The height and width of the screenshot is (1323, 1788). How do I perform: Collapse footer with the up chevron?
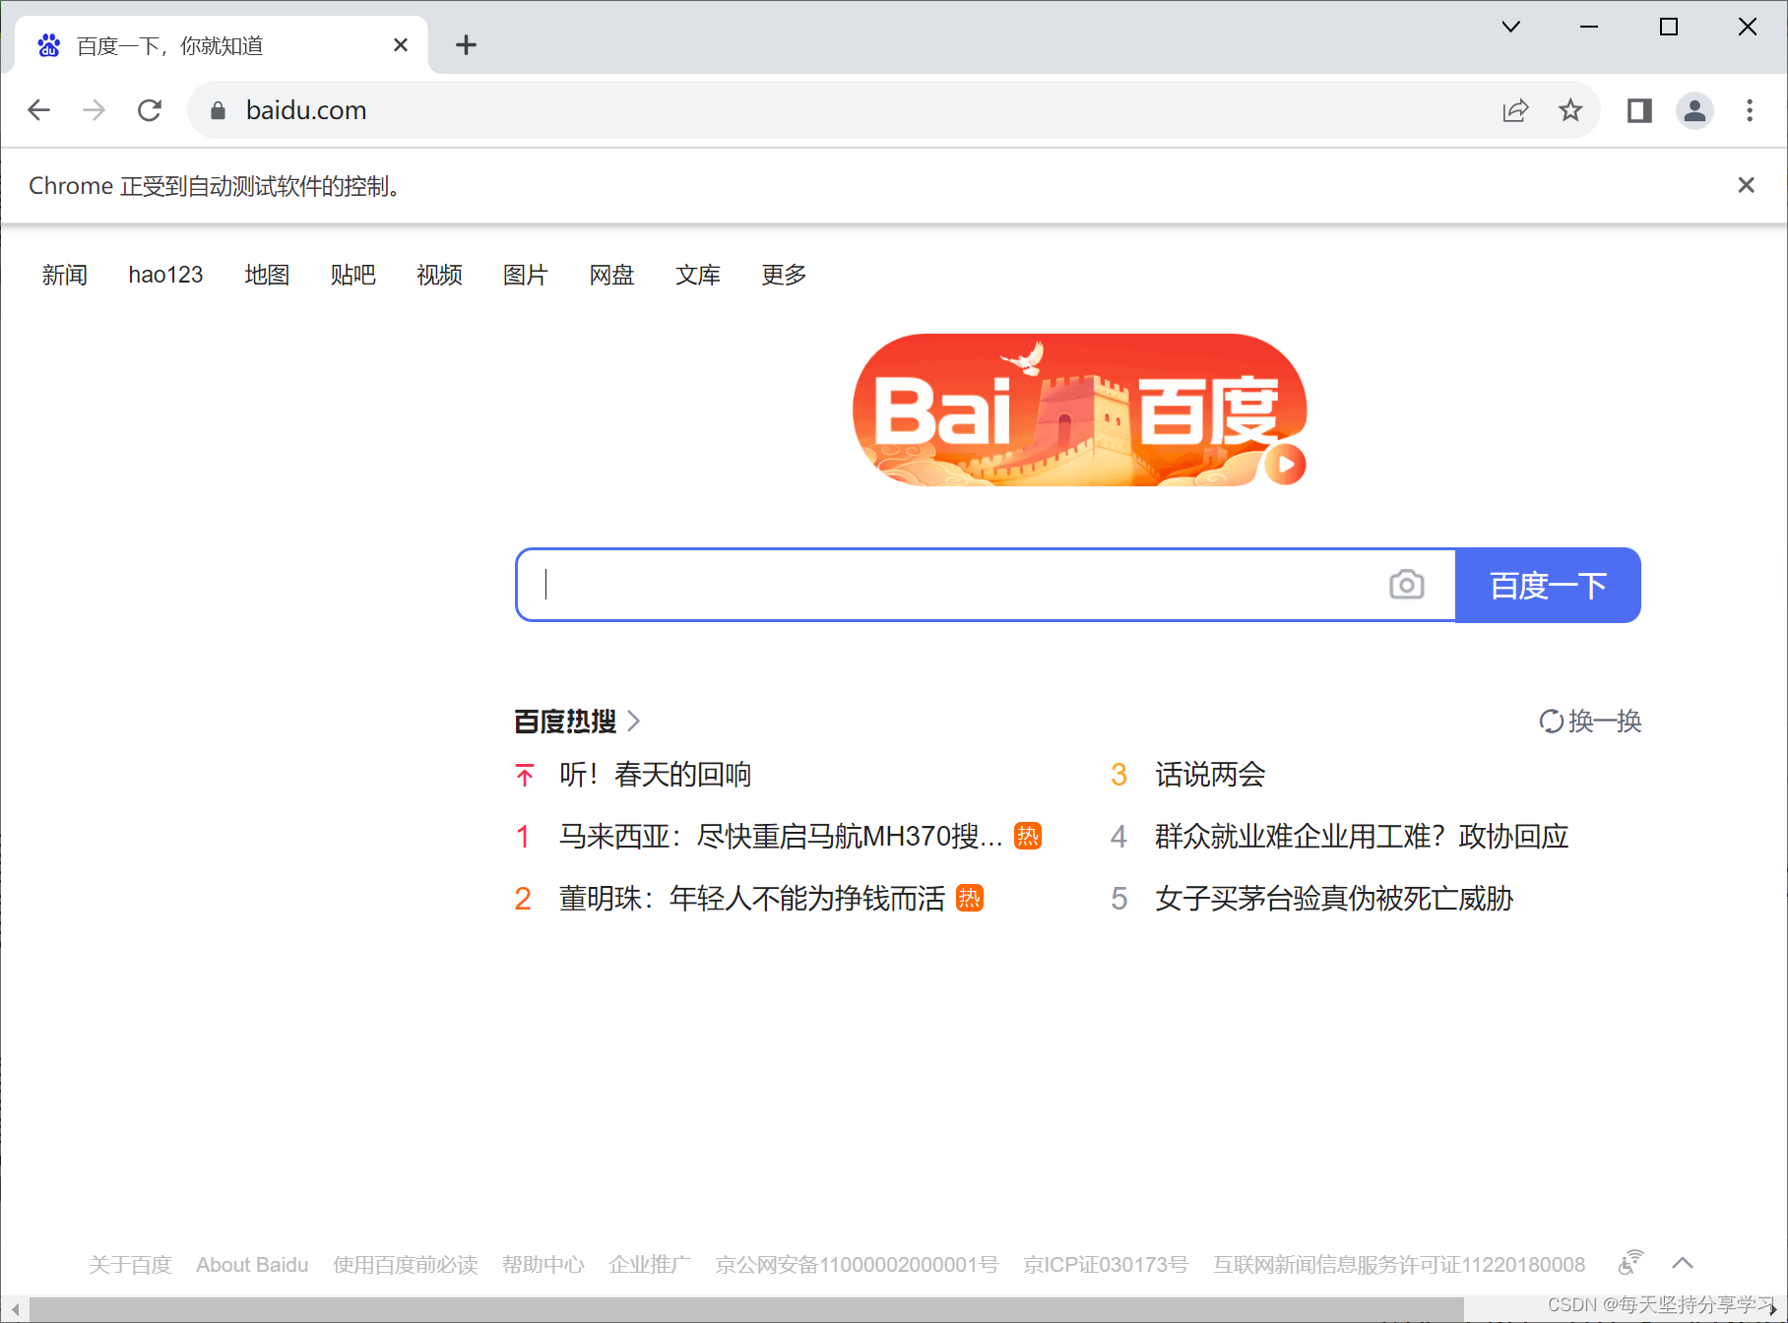click(1683, 1263)
